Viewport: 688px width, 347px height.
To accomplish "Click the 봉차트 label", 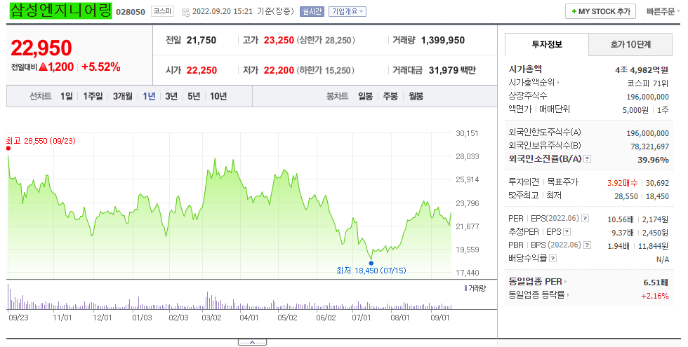I will 338,97.
